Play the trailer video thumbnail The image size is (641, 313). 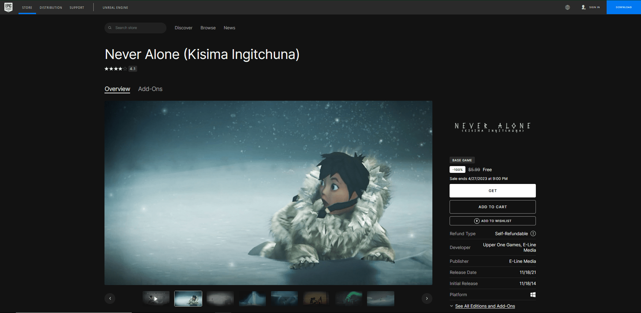[x=156, y=299]
